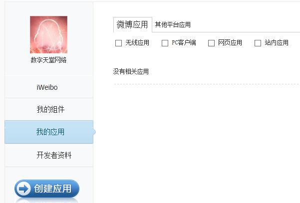Click the 站内应用 label text
This screenshot has height=203, width=300.
point(277,42)
